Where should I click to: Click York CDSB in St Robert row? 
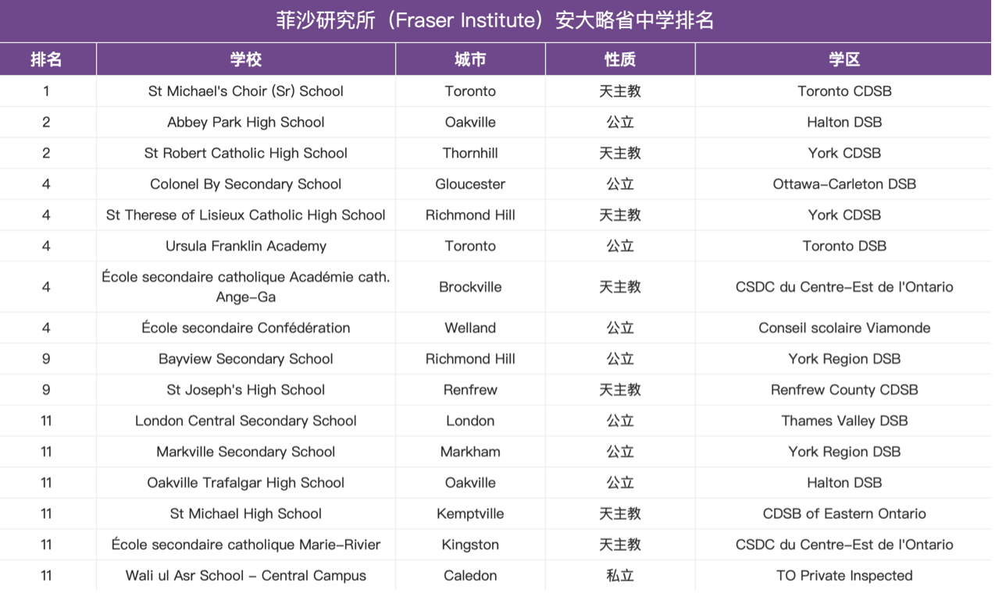844,154
